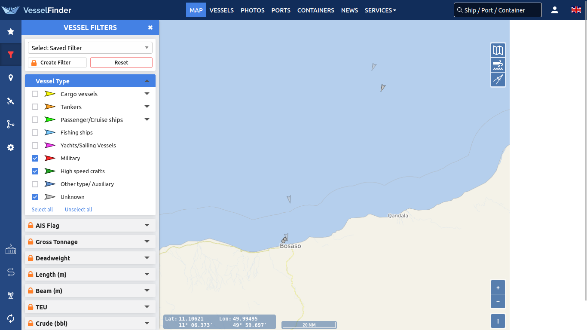The height and width of the screenshot is (330, 587).
Task: Click the refresh arrows icon in sidebar
Action: pyautogui.click(x=11, y=318)
